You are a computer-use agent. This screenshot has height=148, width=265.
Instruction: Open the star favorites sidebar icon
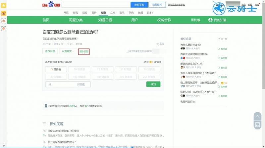coord(4,5)
